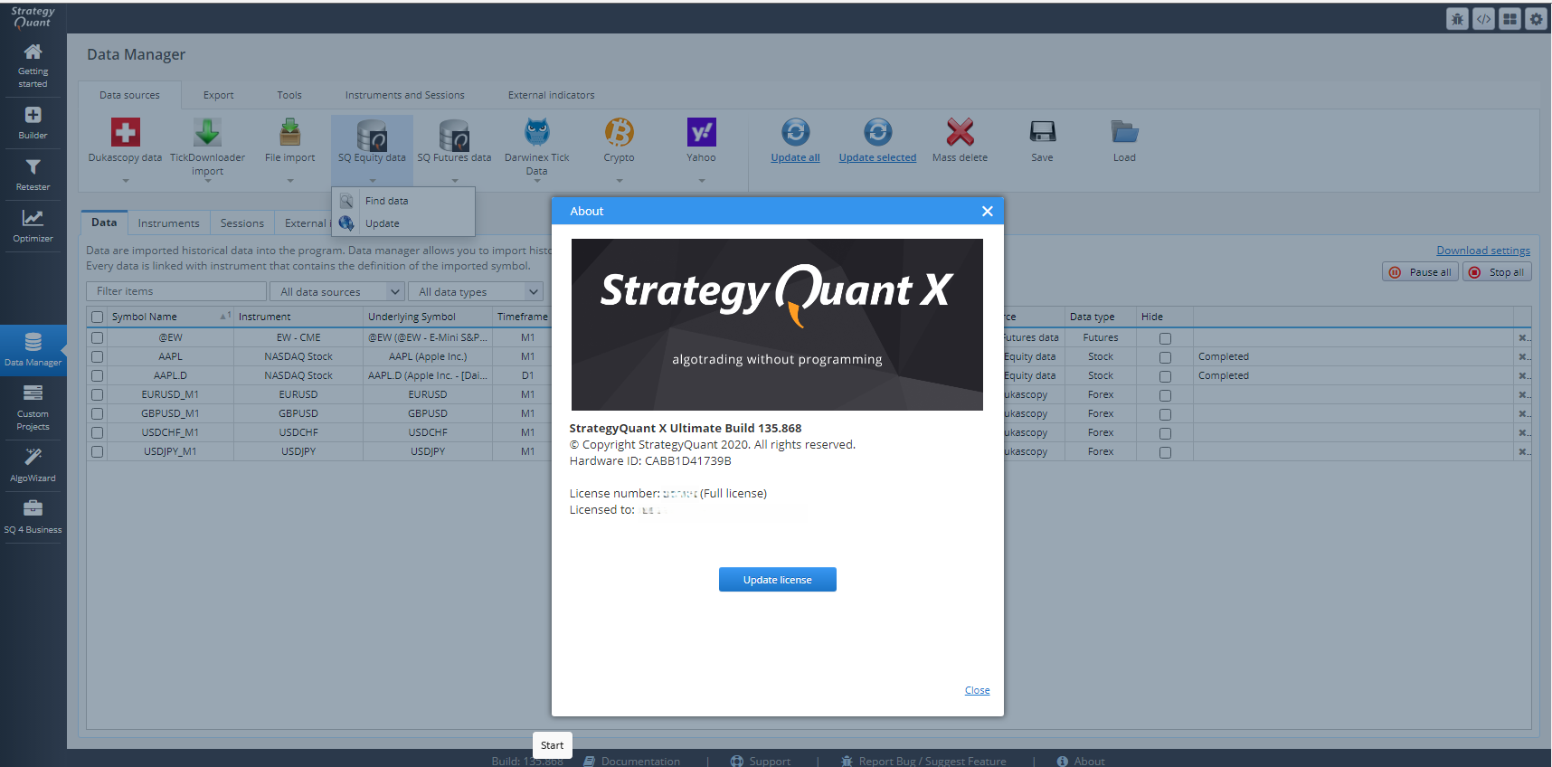Open External indicators tab
Screen dimensions: 1552x767
click(x=551, y=95)
